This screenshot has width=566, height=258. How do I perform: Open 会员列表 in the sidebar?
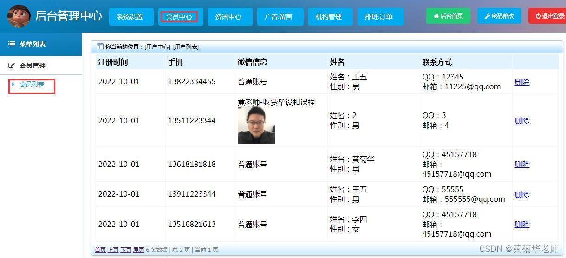pyautogui.click(x=32, y=84)
